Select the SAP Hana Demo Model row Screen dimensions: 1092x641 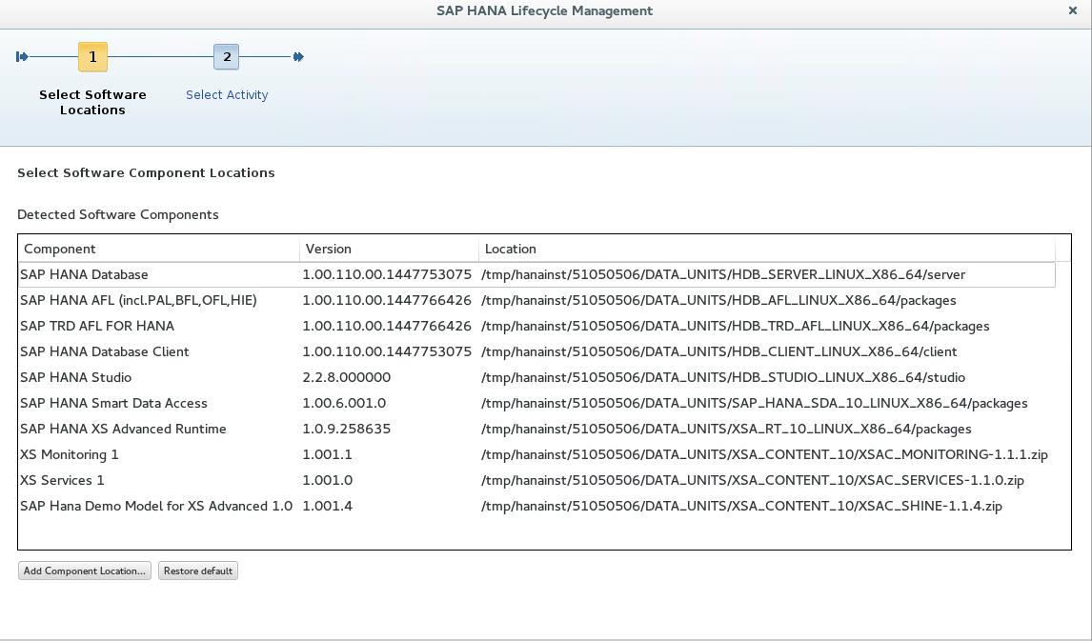point(286,506)
